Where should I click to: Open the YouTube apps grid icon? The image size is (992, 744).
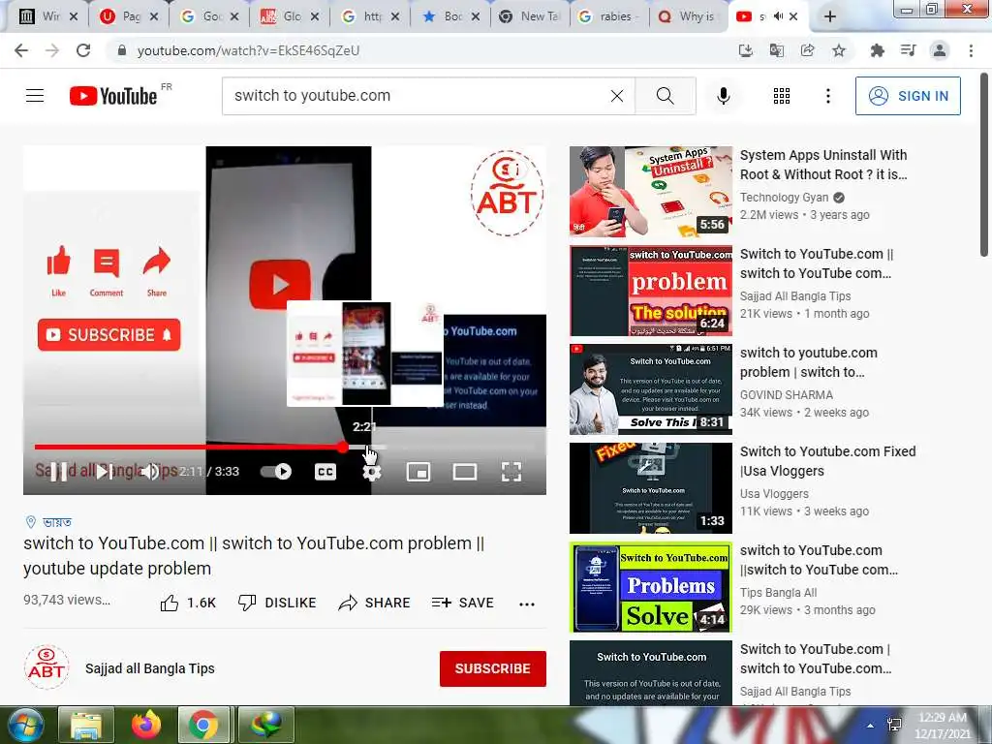[782, 96]
